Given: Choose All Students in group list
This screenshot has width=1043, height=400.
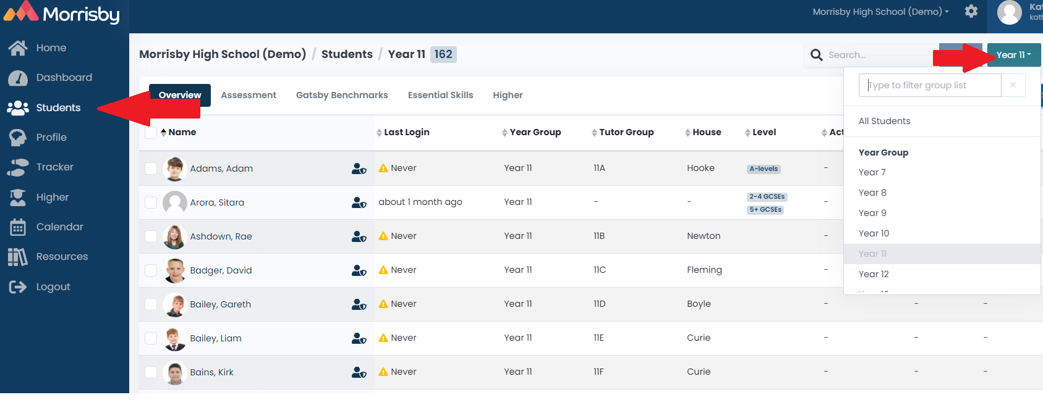Looking at the screenshot, I should point(942,121).
